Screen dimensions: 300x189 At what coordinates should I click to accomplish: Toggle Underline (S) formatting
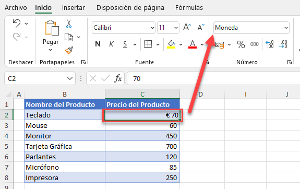pyautogui.click(x=125, y=44)
